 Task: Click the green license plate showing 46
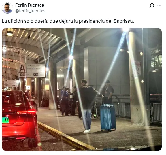point(5,120)
